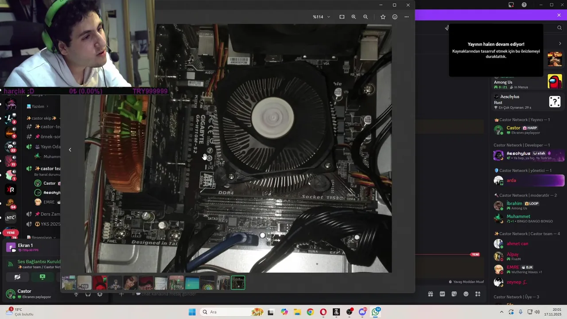
Task: Jump to new messages with YENİ pill
Action: (x=10, y=233)
